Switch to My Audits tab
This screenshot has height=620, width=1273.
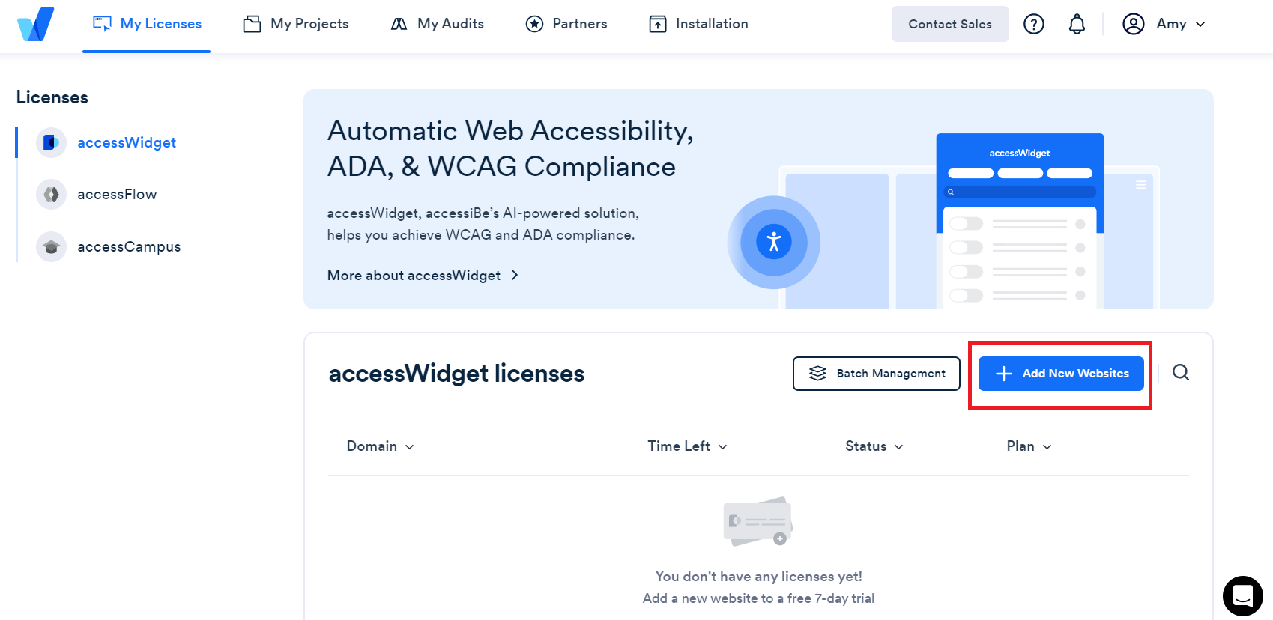click(438, 24)
